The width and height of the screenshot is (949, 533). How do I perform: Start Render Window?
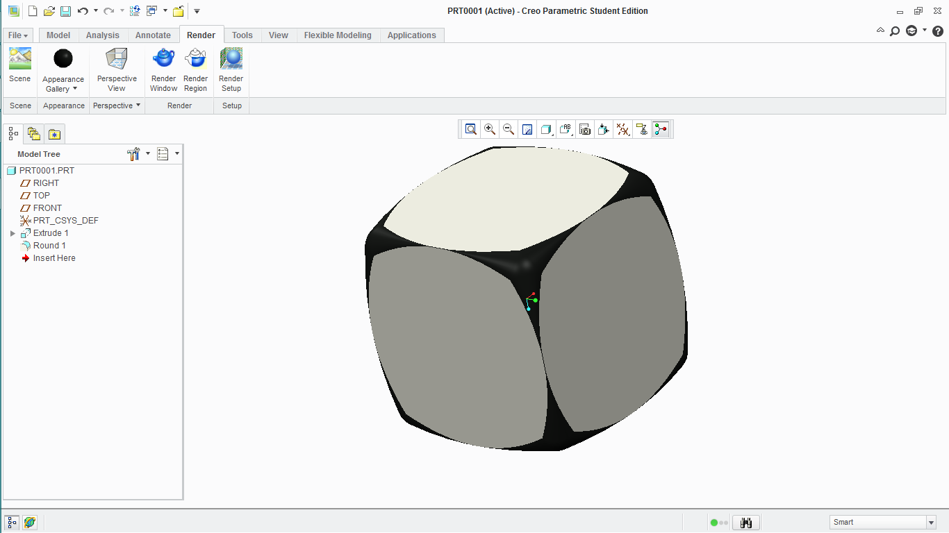click(x=164, y=69)
